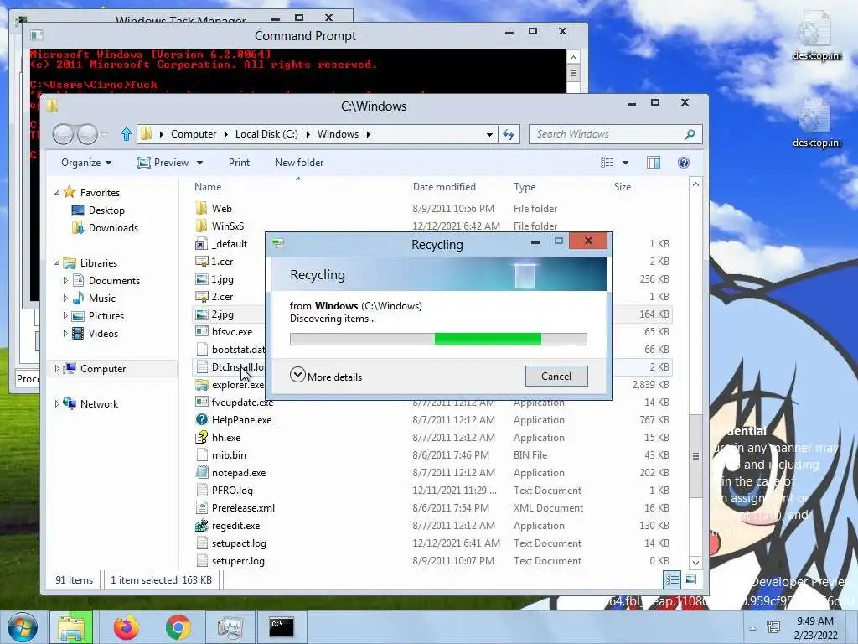Expand the Network tree node
This screenshot has width=858, height=644.
pyautogui.click(x=57, y=403)
